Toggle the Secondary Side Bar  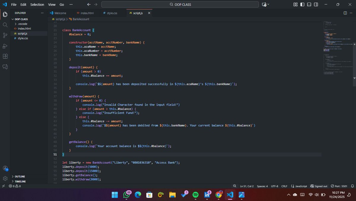(315, 4)
